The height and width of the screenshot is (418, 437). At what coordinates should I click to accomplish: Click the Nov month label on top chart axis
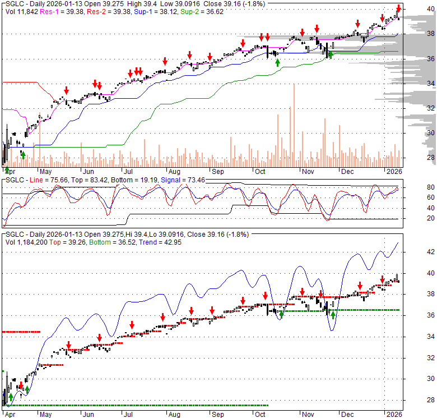(308, 172)
